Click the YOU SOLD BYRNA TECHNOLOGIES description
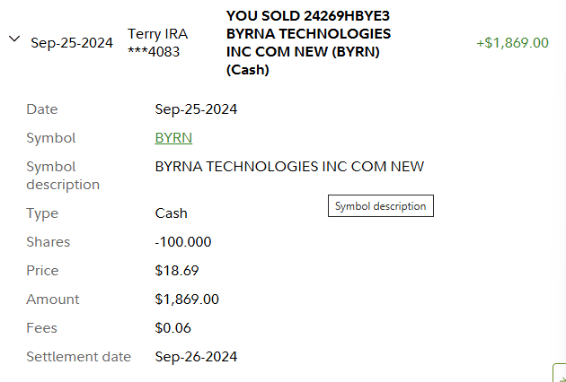The width and height of the screenshot is (566, 382). coord(308,42)
